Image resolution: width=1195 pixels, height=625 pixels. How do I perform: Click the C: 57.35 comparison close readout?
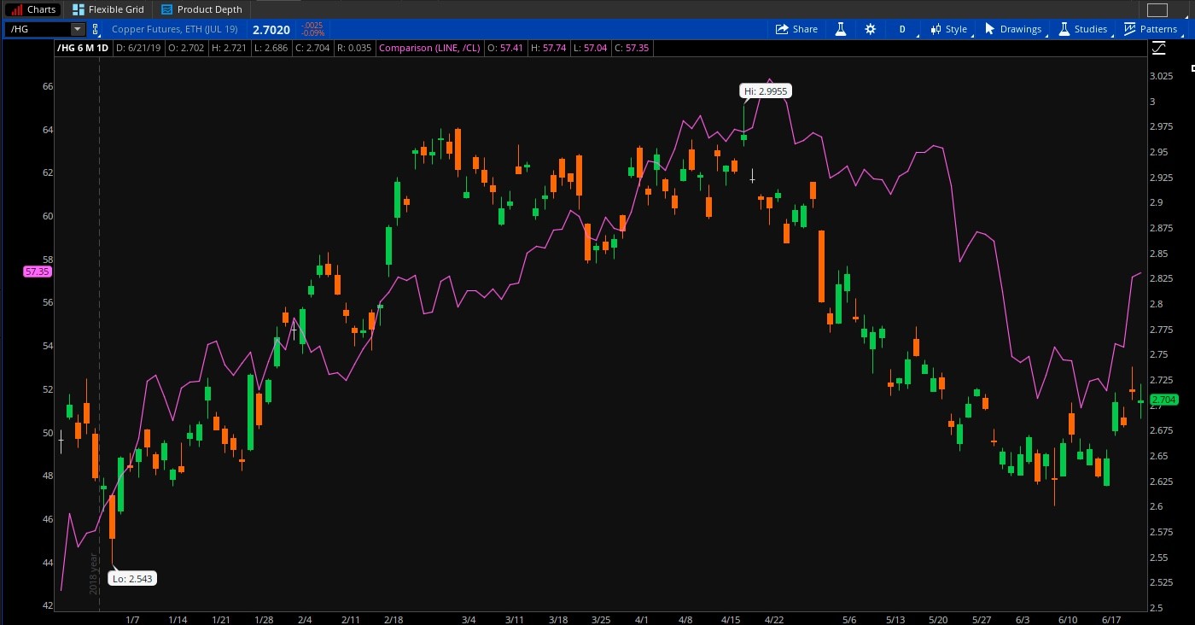click(630, 48)
